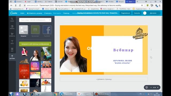Screen dimensions: 171x96
Task: Open Internet Explorer from taskbar
Action: (32, 94)
